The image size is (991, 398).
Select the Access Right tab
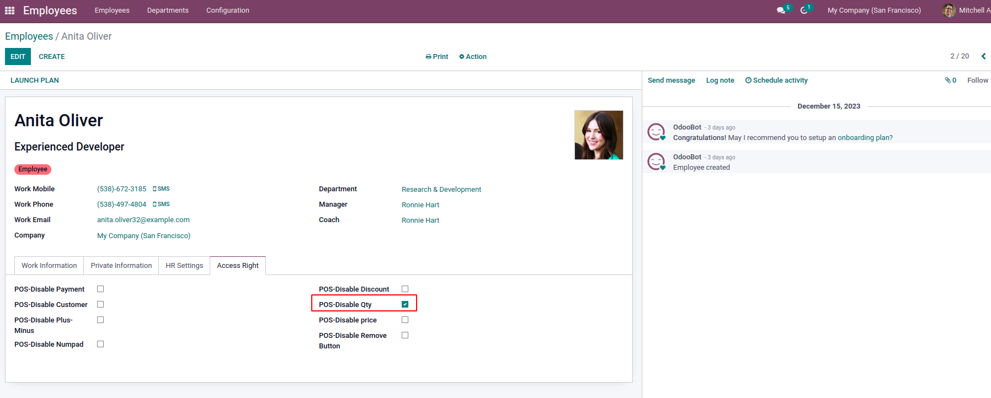[238, 266]
